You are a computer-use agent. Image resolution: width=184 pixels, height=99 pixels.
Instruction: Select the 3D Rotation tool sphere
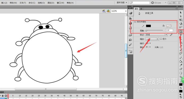coord(181,23)
